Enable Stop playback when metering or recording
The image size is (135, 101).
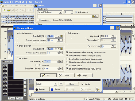[67, 62]
